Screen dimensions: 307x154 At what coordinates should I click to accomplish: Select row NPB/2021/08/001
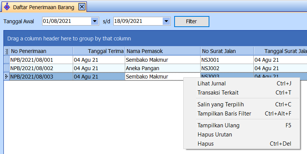coord(41,60)
